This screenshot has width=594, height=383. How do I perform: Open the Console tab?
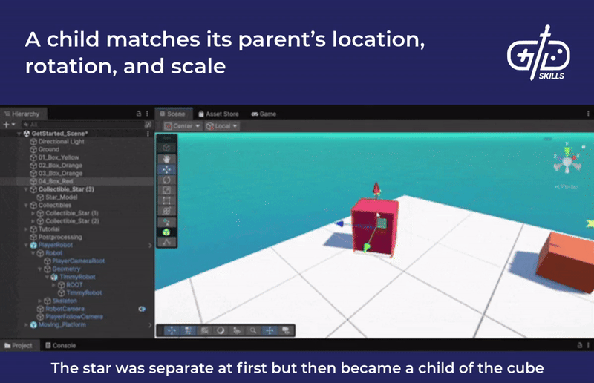[61, 345]
